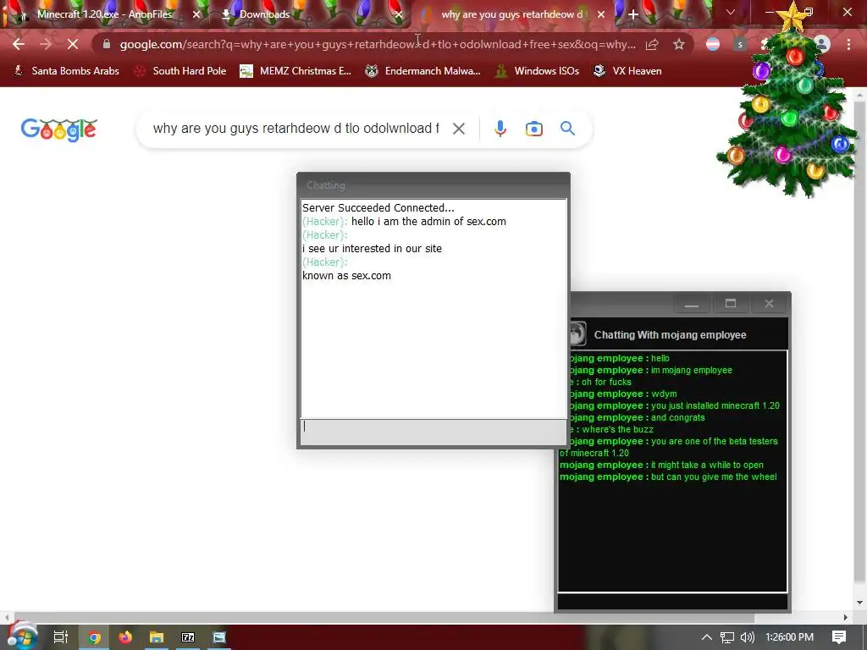Click the Chrome taskbar icon
The width and height of the screenshot is (867, 650).
tap(95, 637)
